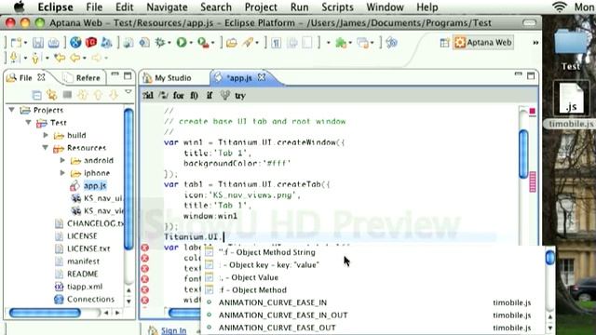Open the Navigate menu
The height and width of the screenshot is (335, 596).
tap(167, 7)
